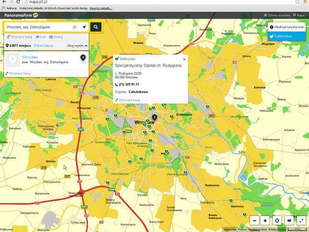Screen dimensions: 309x232
Task: Collapse results with Ukryj wyniki
Action: [x=77, y=45]
